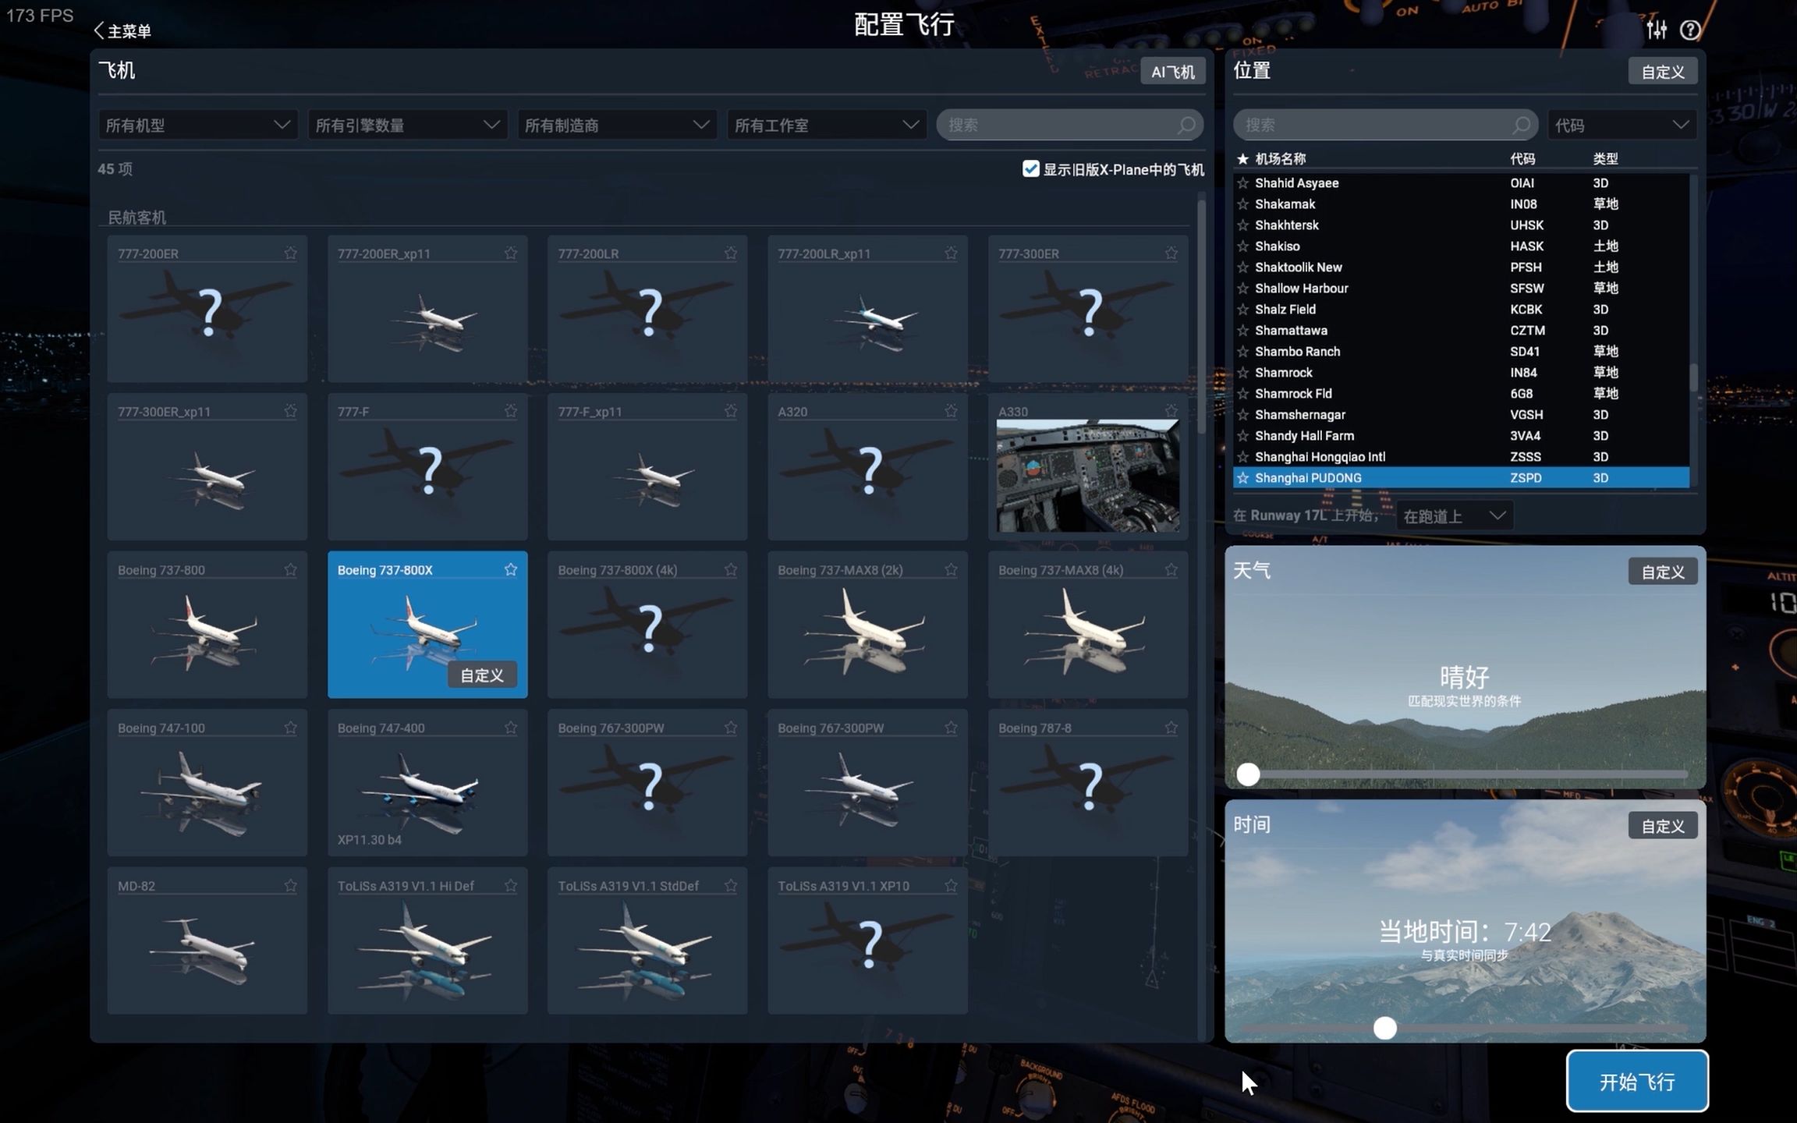Star the Shalz Field airport

coord(1243,309)
